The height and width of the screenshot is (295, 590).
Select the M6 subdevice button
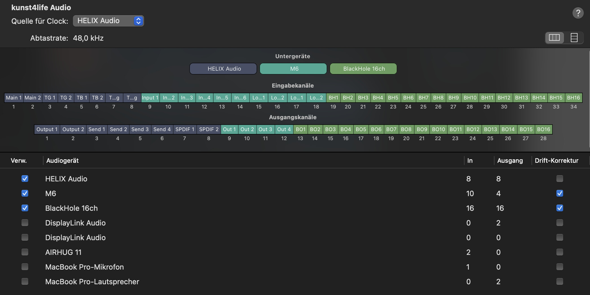(293, 69)
